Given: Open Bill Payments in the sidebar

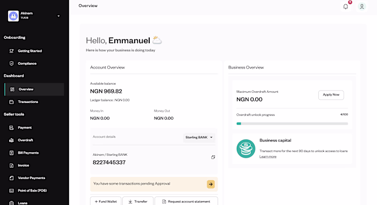Looking at the screenshot, I should [x=28, y=153].
